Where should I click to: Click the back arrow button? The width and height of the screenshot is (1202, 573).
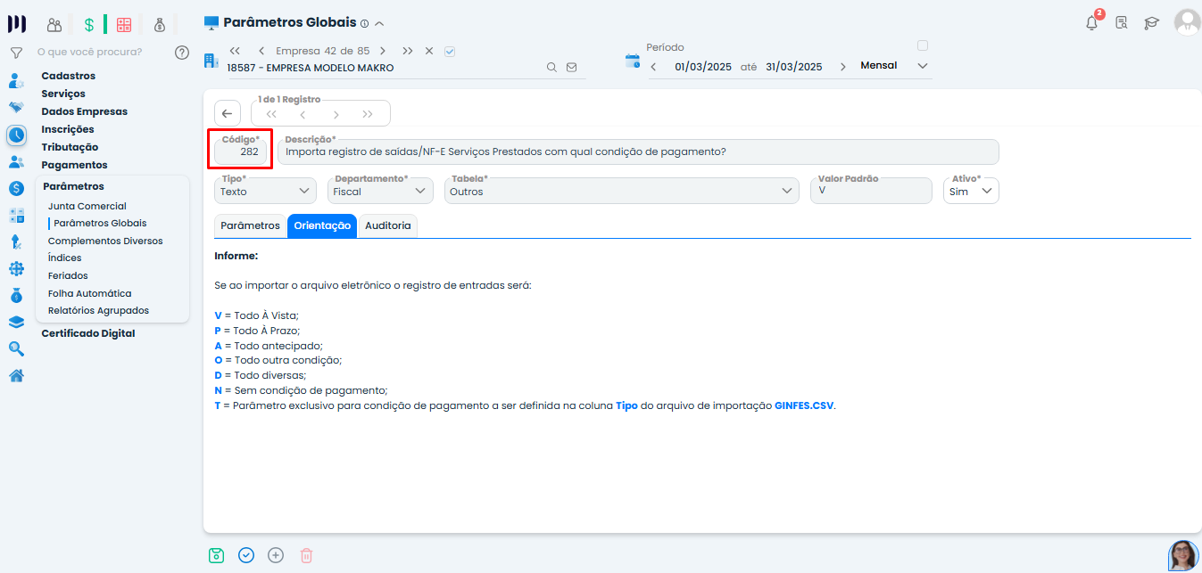(227, 113)
